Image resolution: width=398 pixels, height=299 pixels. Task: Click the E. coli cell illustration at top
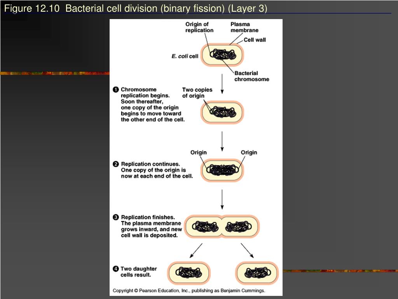coord(222,55)
